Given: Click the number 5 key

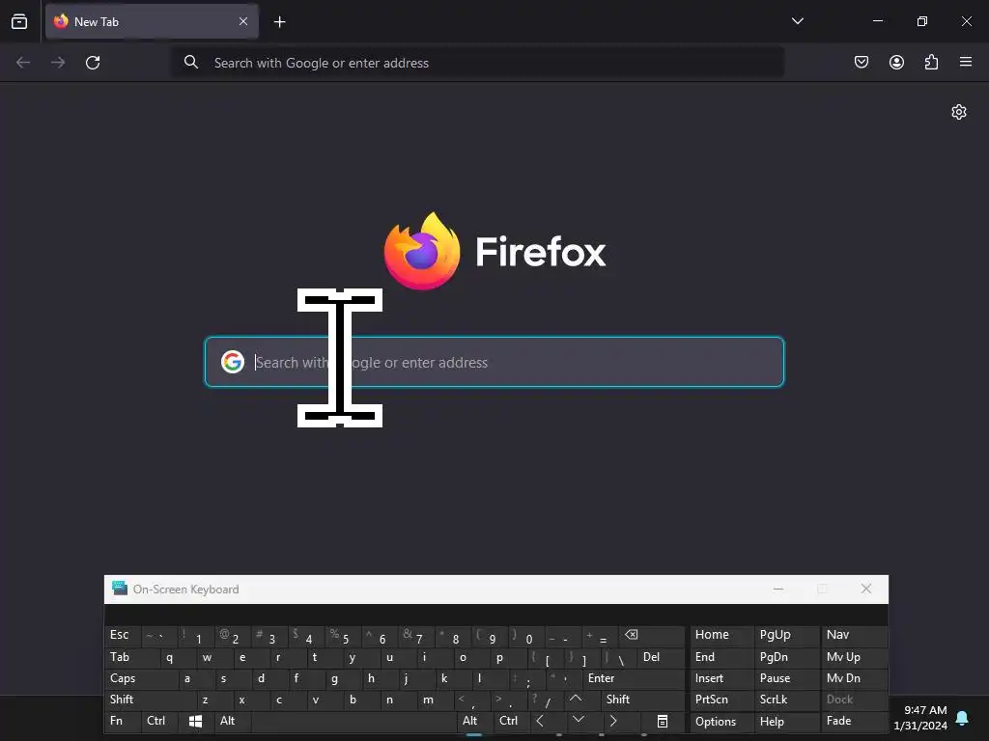Looking at the screenshot, I should click(343, 635).
